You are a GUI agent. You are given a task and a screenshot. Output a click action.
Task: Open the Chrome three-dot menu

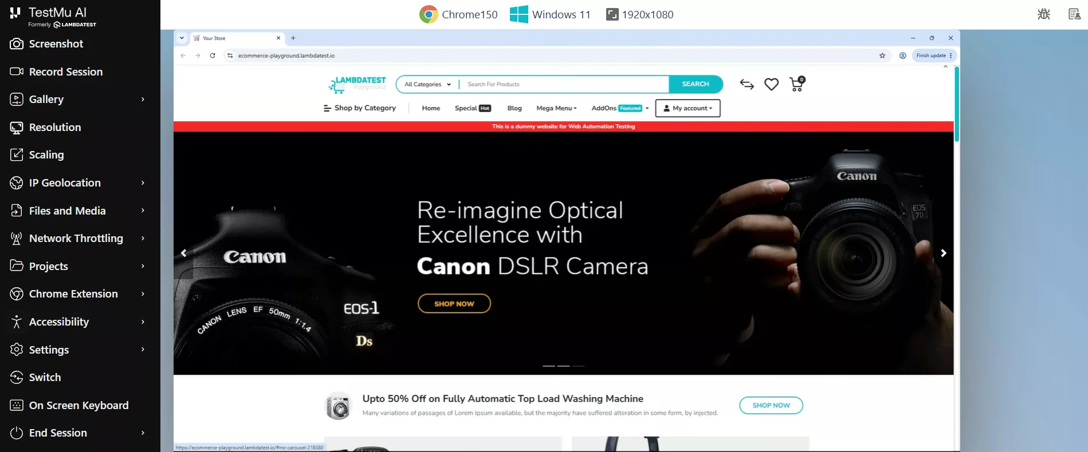[951, 55]
